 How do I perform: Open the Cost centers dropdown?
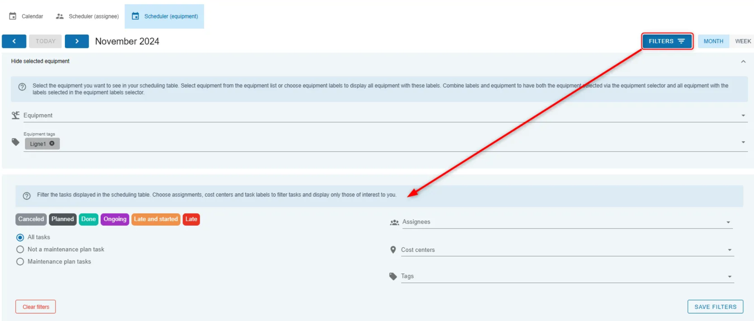click(x=567, y=250)
